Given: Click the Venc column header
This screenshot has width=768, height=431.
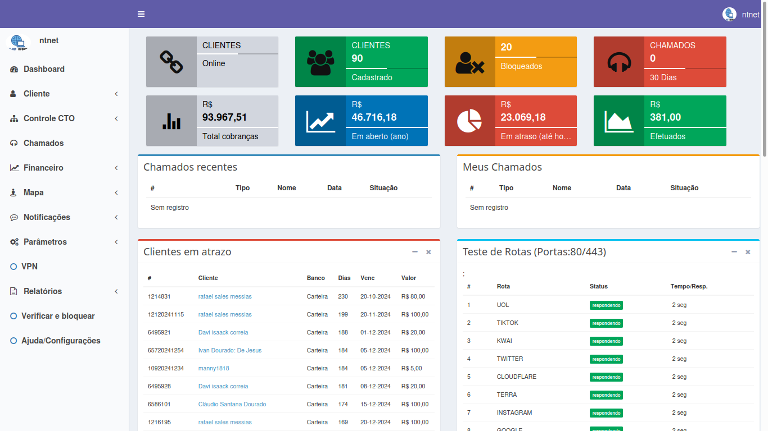Looking at the screenshot, I should coord(368,278).
